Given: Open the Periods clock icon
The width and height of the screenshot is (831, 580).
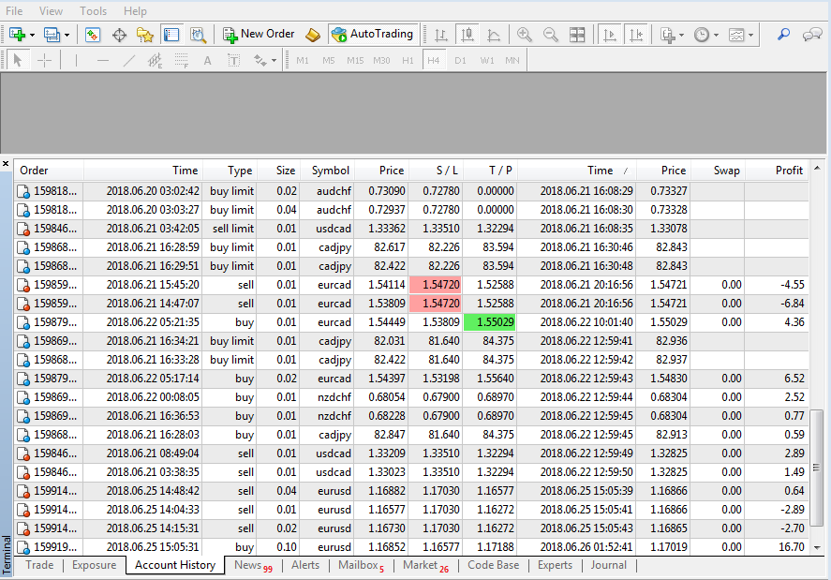Looking at the screenshot, I should click(x=701, y=35).
